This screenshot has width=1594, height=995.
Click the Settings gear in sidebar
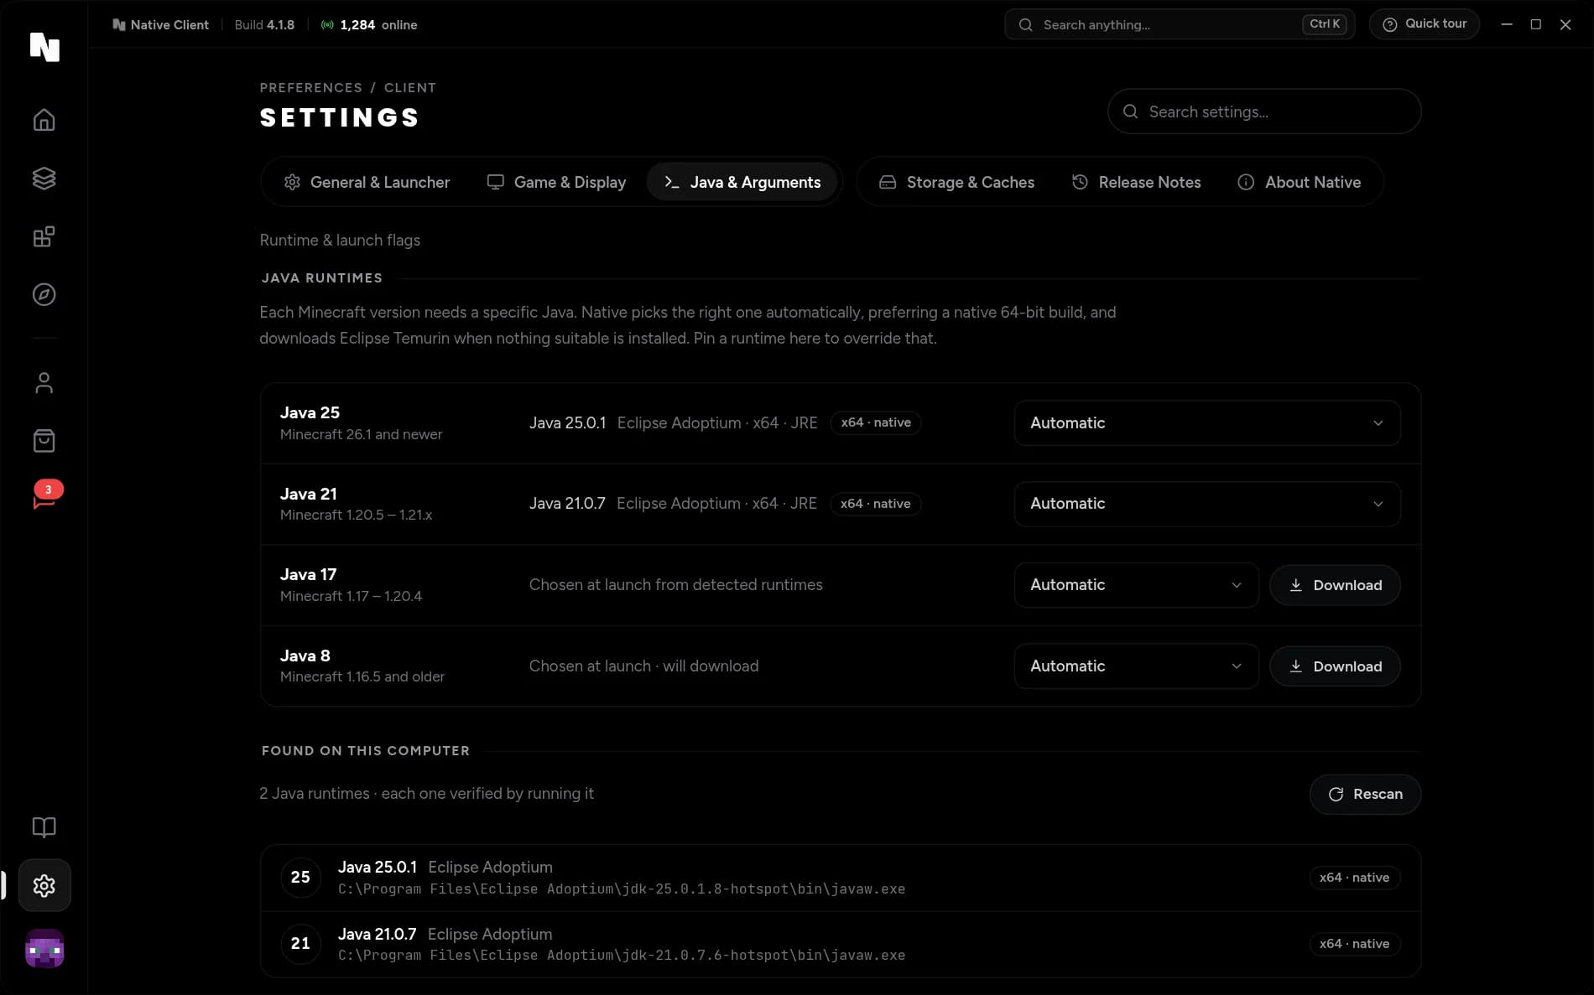[44, 885]
